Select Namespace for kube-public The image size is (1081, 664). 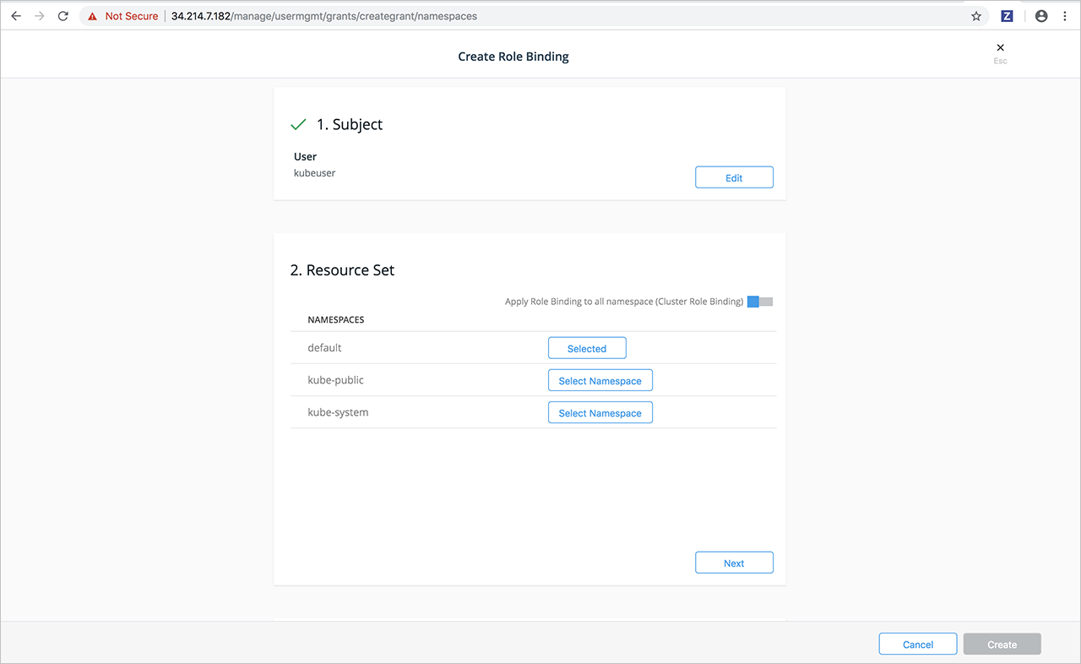click(x=600, y=381)
